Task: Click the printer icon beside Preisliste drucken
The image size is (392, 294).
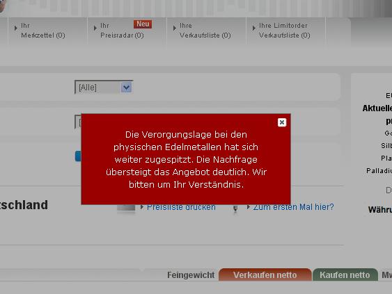Action: coord(126,209)
